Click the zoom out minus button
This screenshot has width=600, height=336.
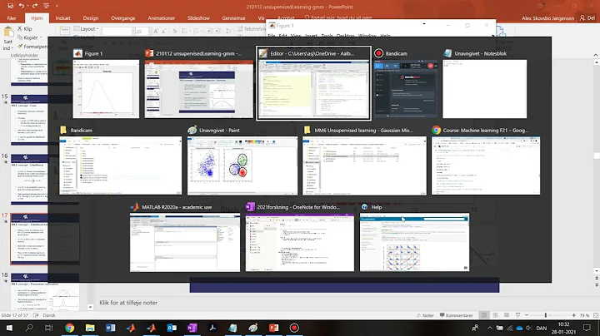(527, 315)
